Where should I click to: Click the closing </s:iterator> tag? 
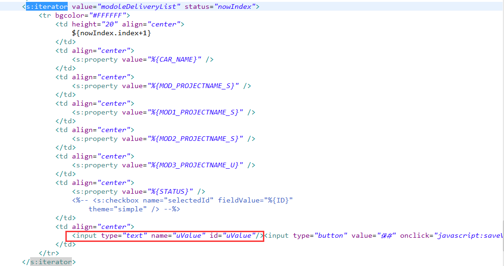click(x=49, y=262)
